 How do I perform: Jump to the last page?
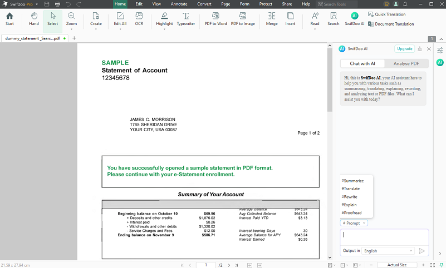point(237,265)
